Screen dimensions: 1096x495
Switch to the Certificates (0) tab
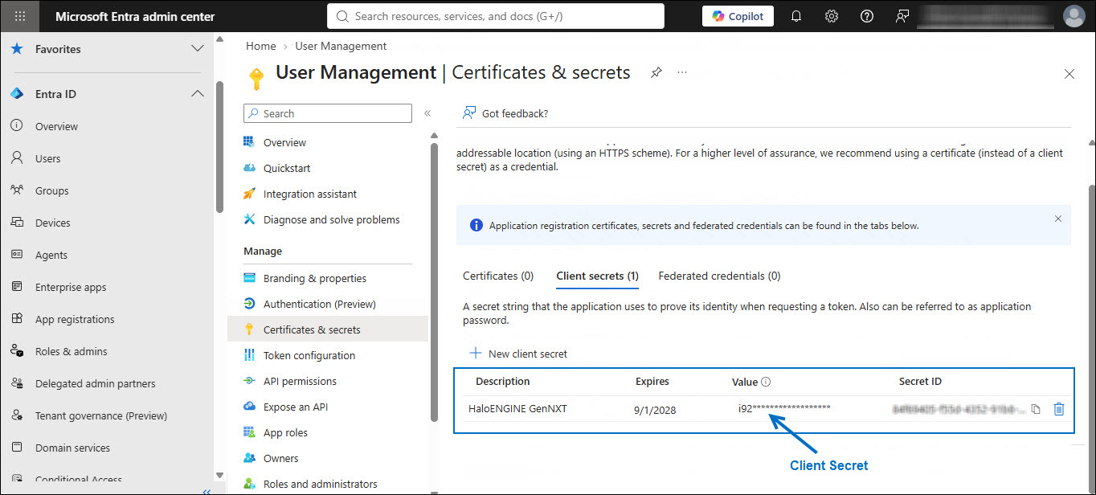[498, 276]
